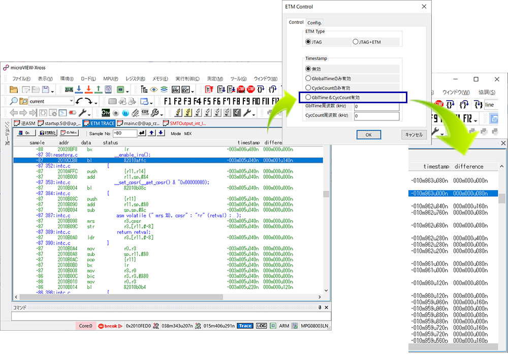Click the blue download arrow icon
Image resolution: width=508 pixels, height=356 pixels.
pos(79,90)
